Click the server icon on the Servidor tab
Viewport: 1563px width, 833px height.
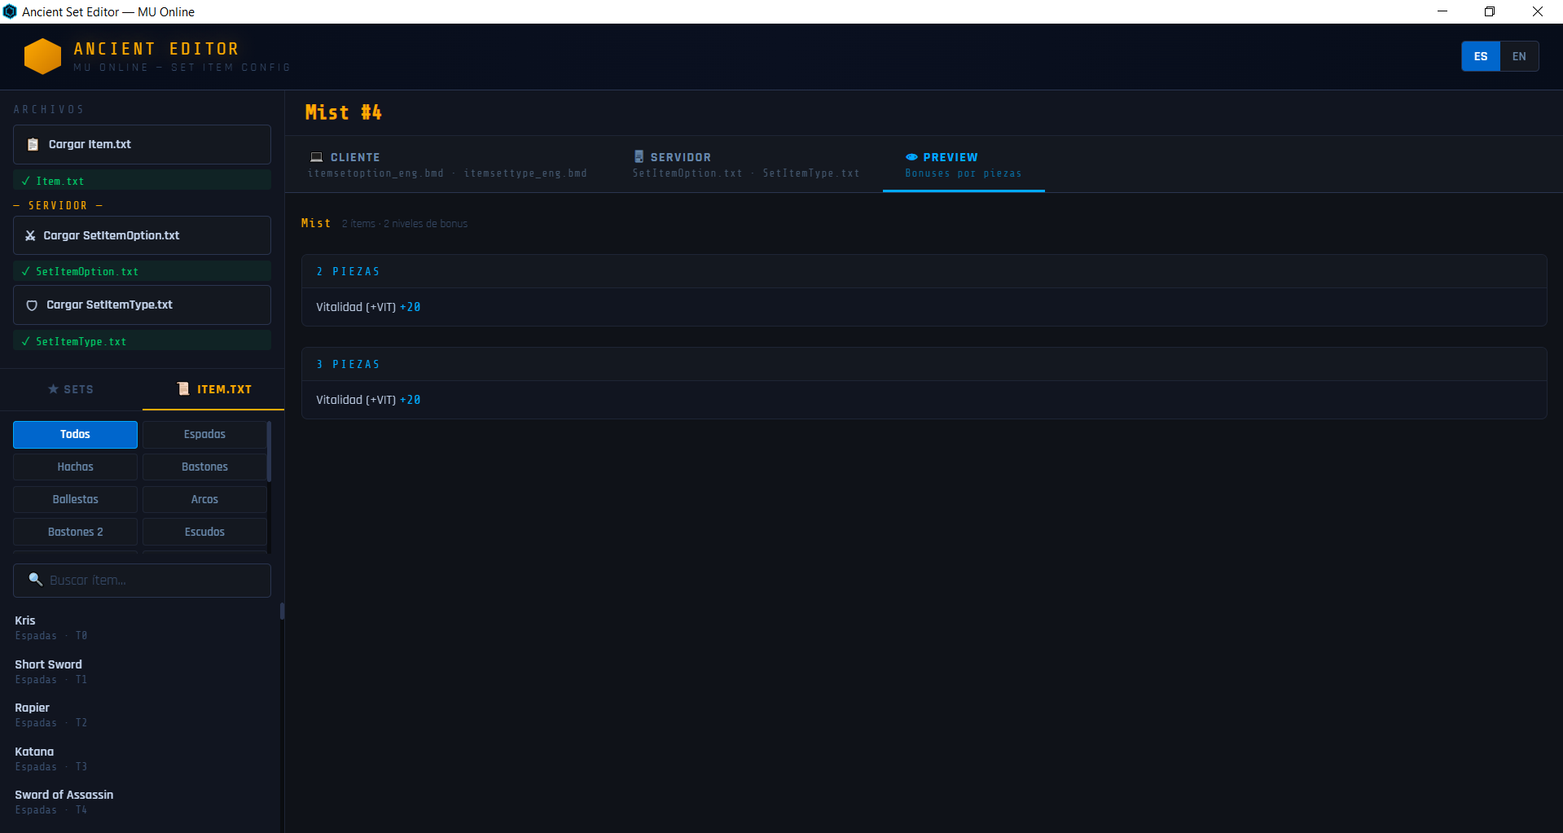click(639, 156)
